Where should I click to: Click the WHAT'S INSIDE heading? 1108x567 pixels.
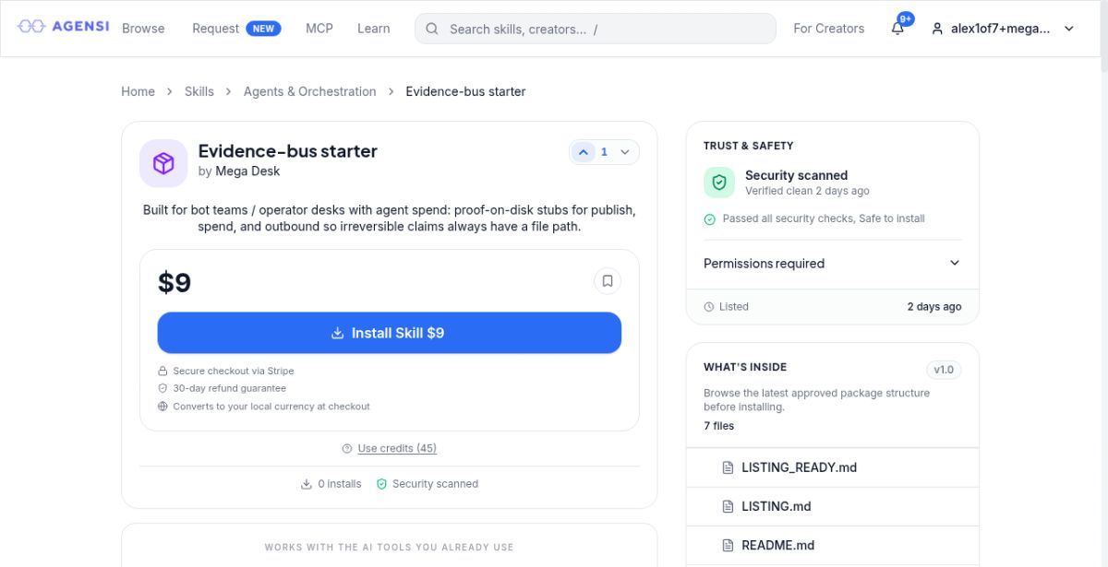coord(745,367)
